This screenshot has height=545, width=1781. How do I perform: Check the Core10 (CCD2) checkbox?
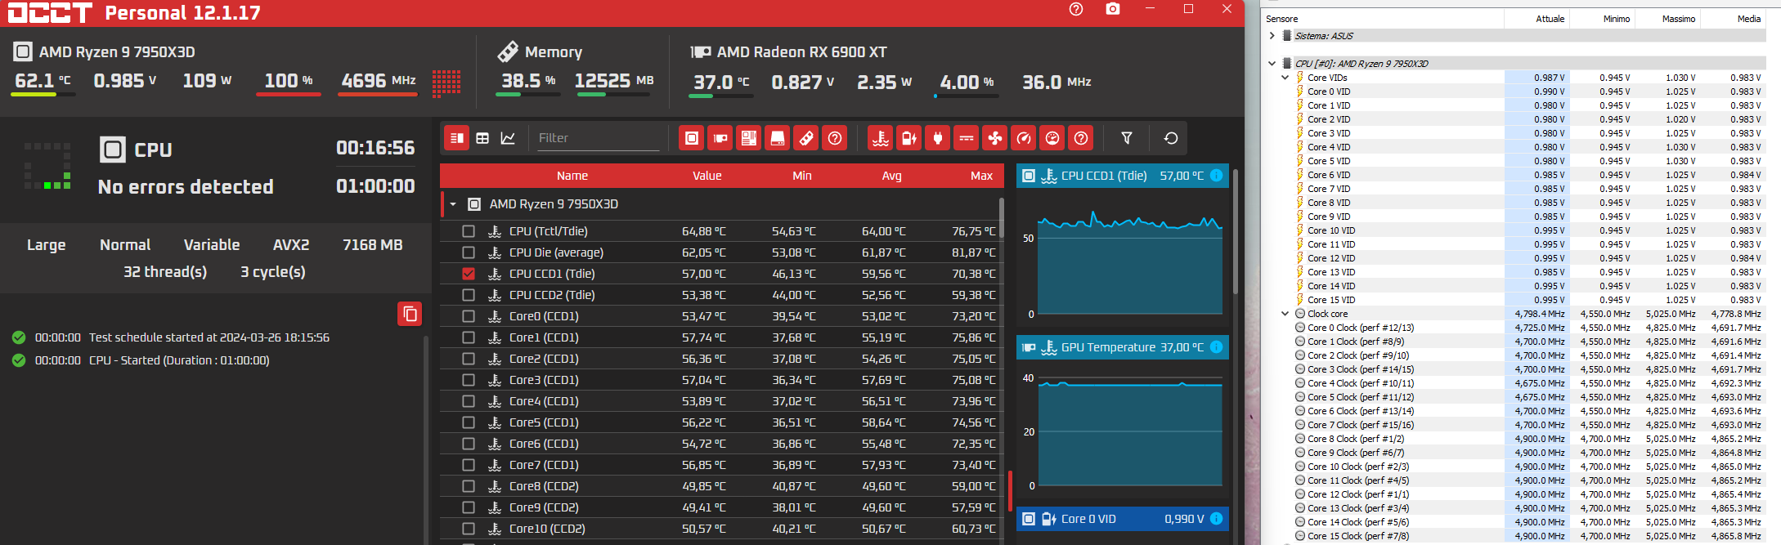(x=469, y=529)
